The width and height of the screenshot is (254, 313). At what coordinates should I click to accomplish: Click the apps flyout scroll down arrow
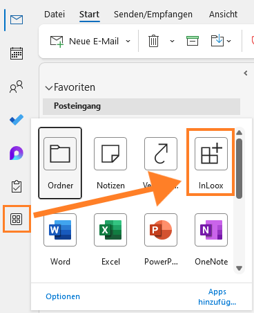click(240, 269)
